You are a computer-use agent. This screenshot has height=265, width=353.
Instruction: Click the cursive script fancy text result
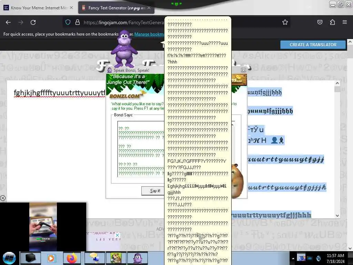coord(287,187)
